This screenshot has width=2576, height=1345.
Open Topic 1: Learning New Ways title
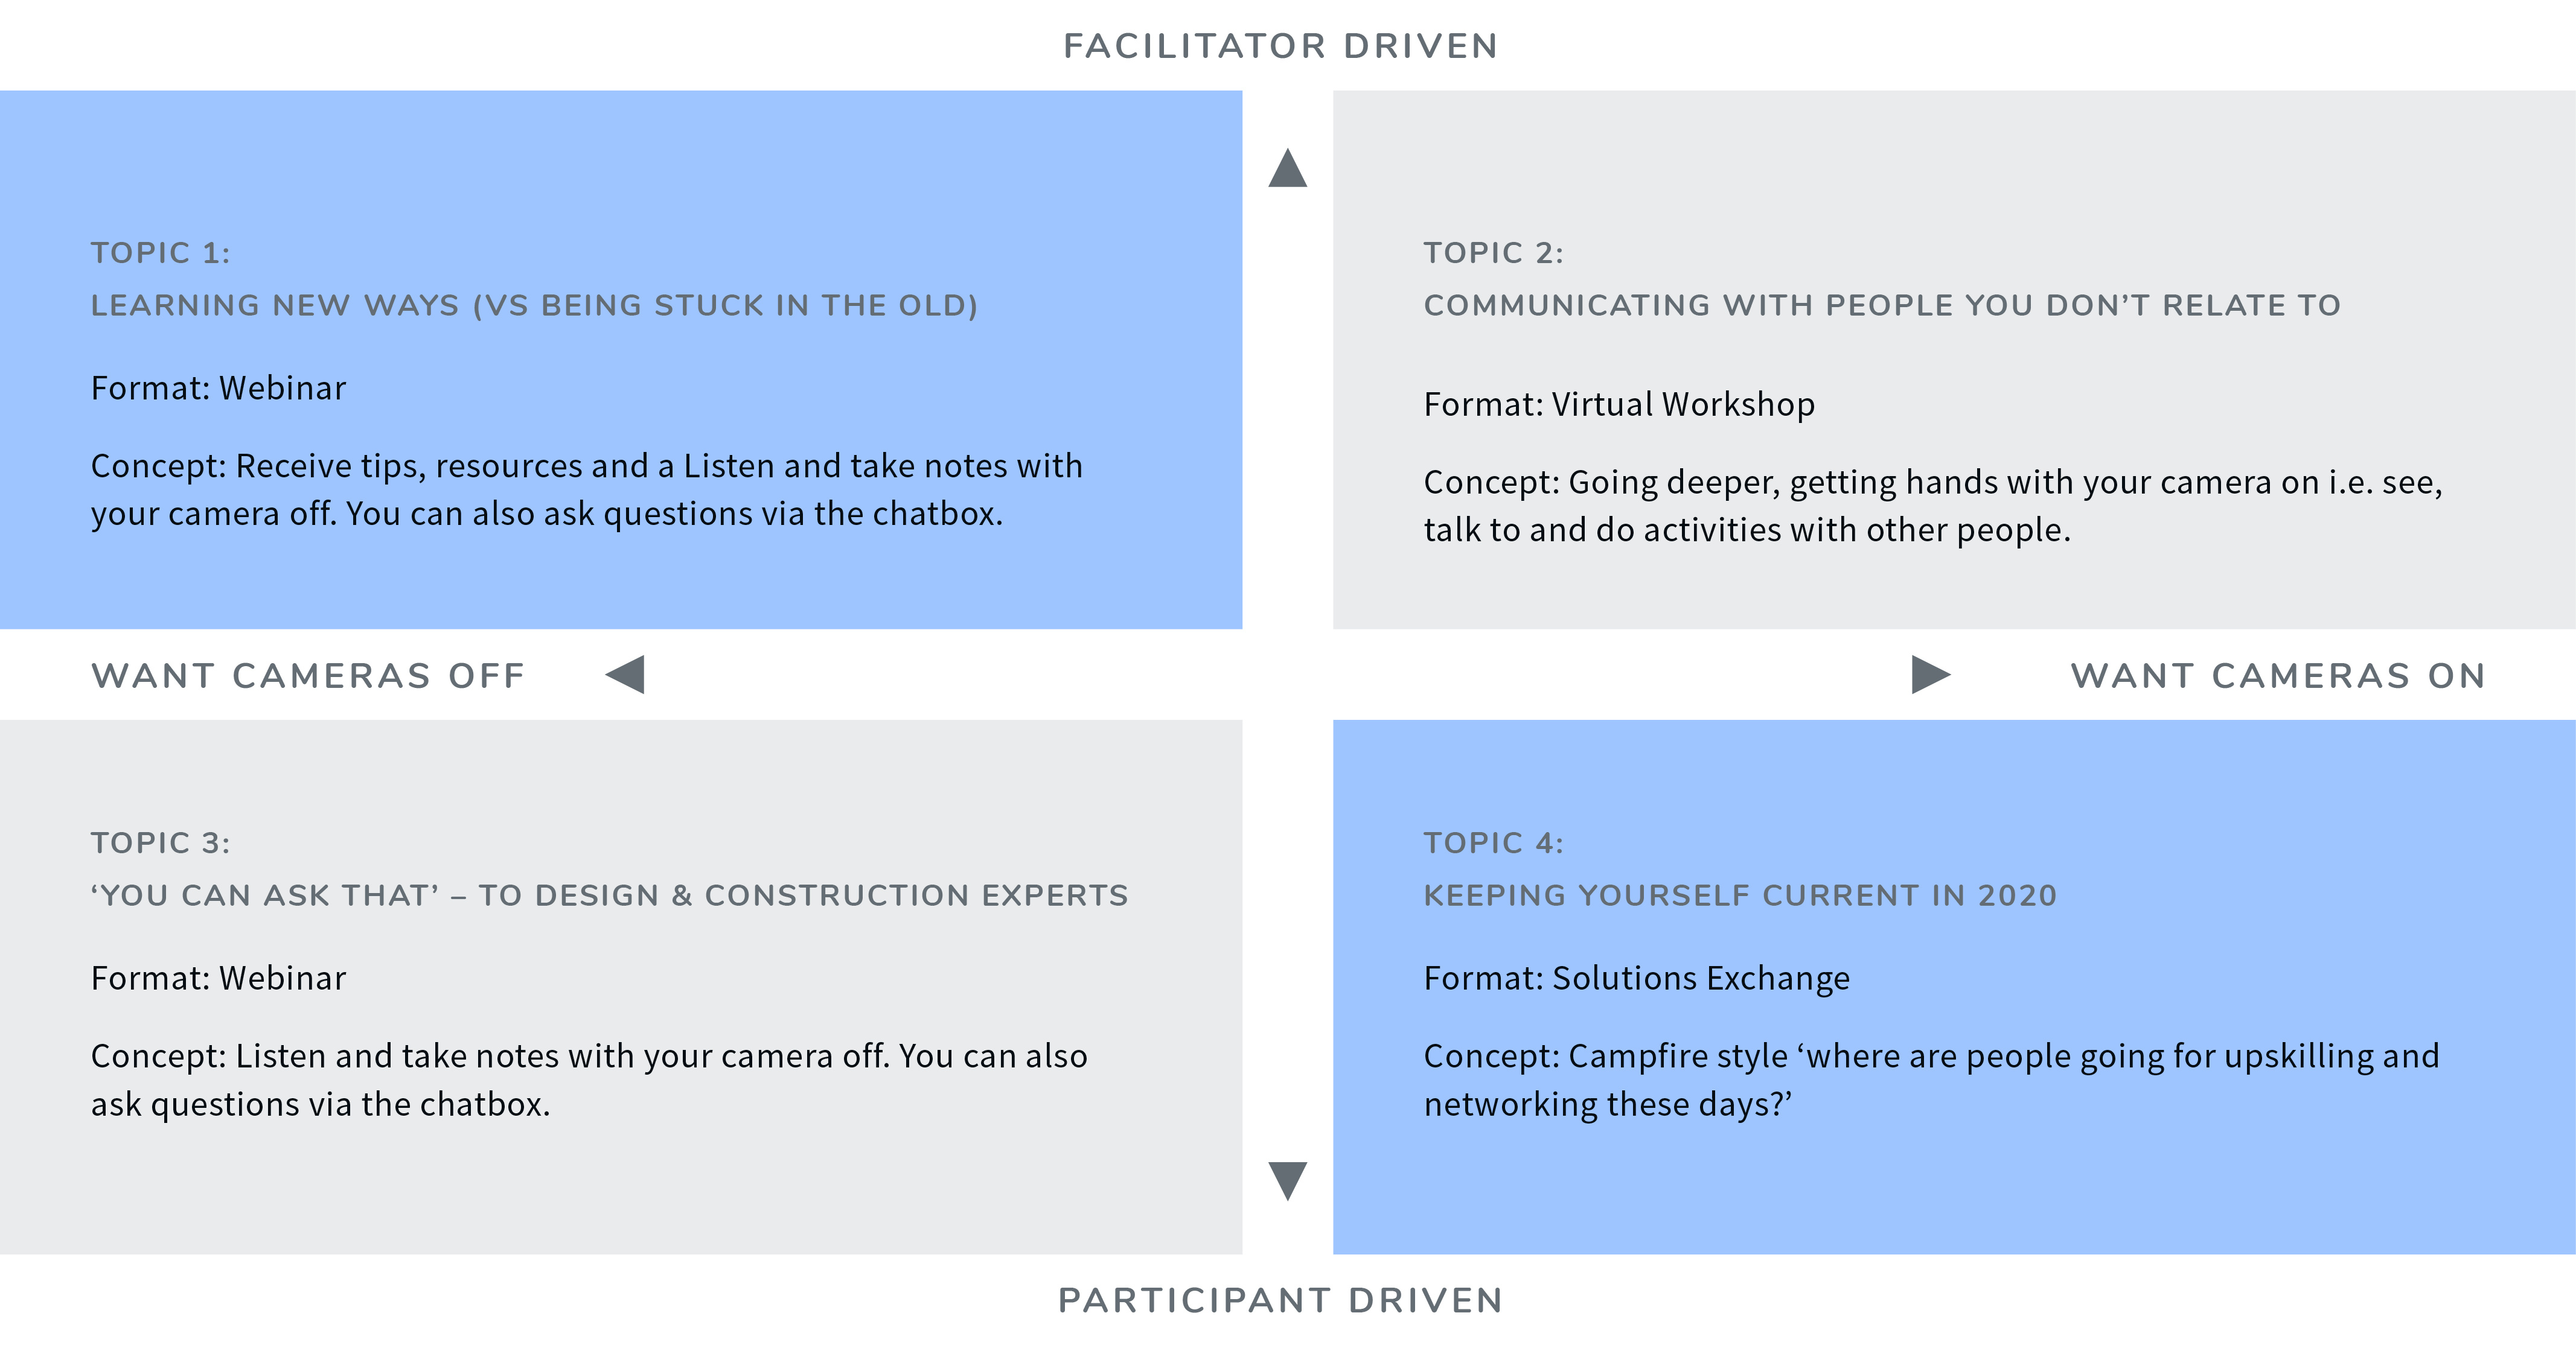click(x=534, y=279)
